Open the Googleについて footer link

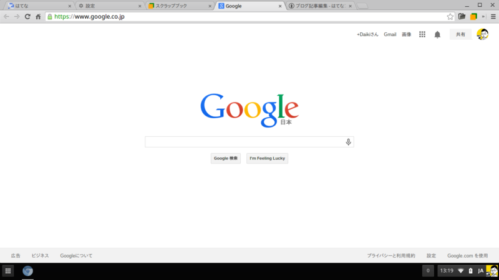click(x=76, y=256)
